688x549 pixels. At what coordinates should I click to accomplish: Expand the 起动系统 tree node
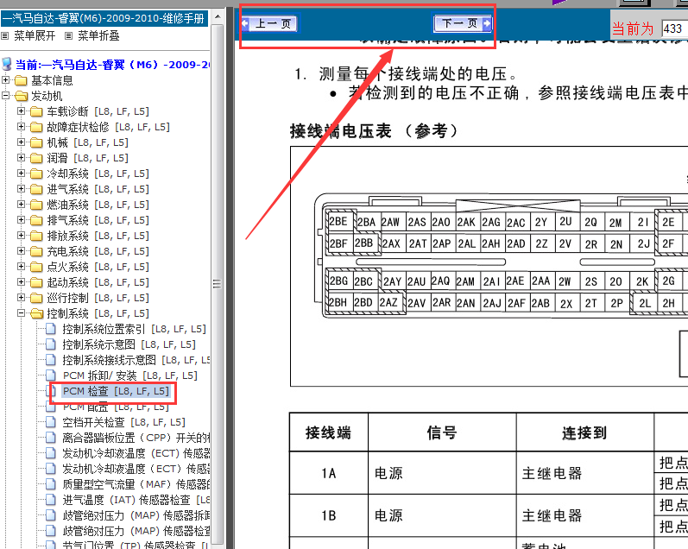(21, 281)
